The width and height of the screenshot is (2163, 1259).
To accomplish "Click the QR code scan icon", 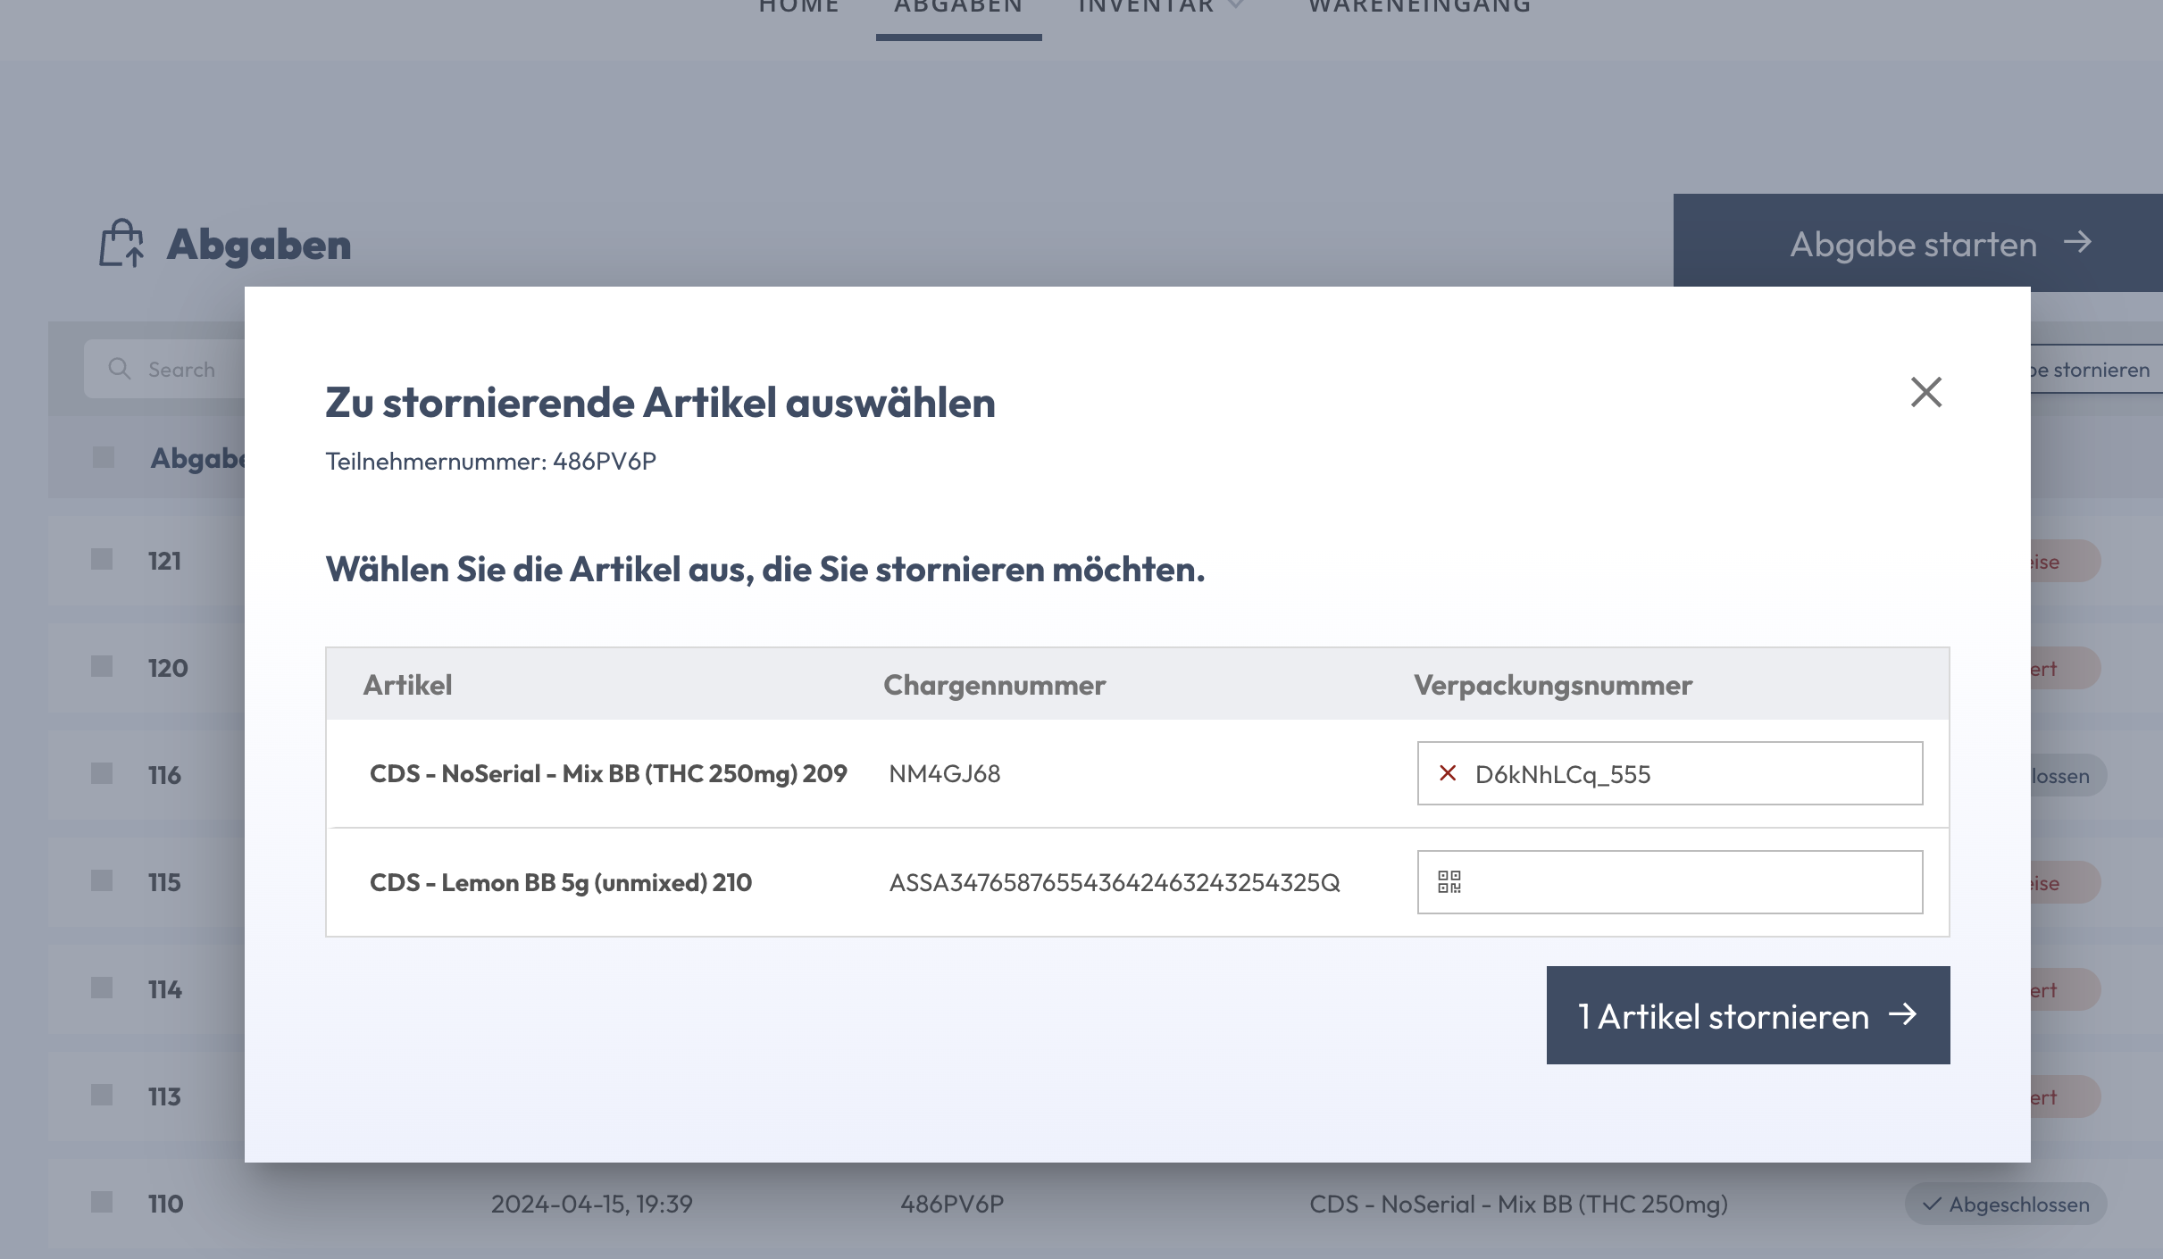I will coord(1449,882).
